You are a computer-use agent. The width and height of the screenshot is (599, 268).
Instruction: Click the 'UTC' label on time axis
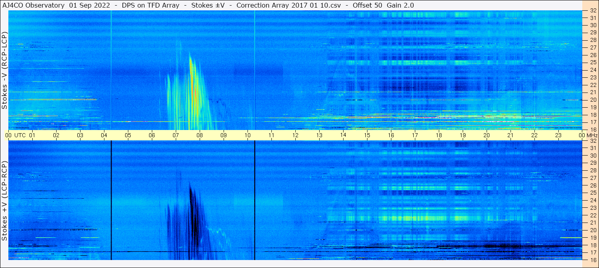coord(20,135)
